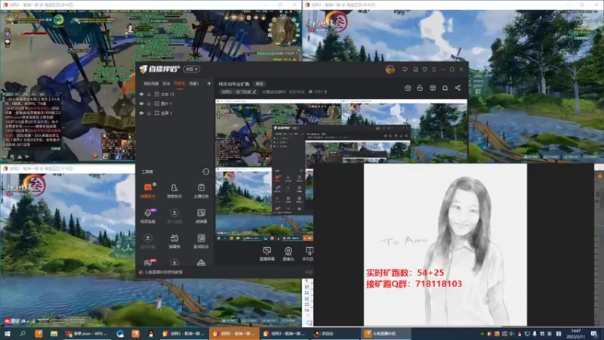Screen dimensions: 604x340
Task: Add a 手机投屏 phone screen source
Action: (308, 254)
